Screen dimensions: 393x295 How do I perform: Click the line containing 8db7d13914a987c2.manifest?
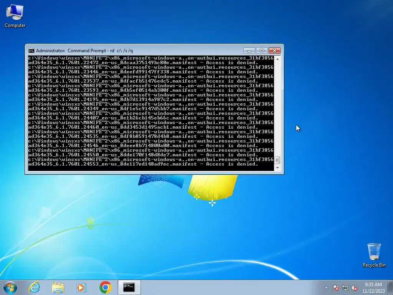tap(143, 99)
